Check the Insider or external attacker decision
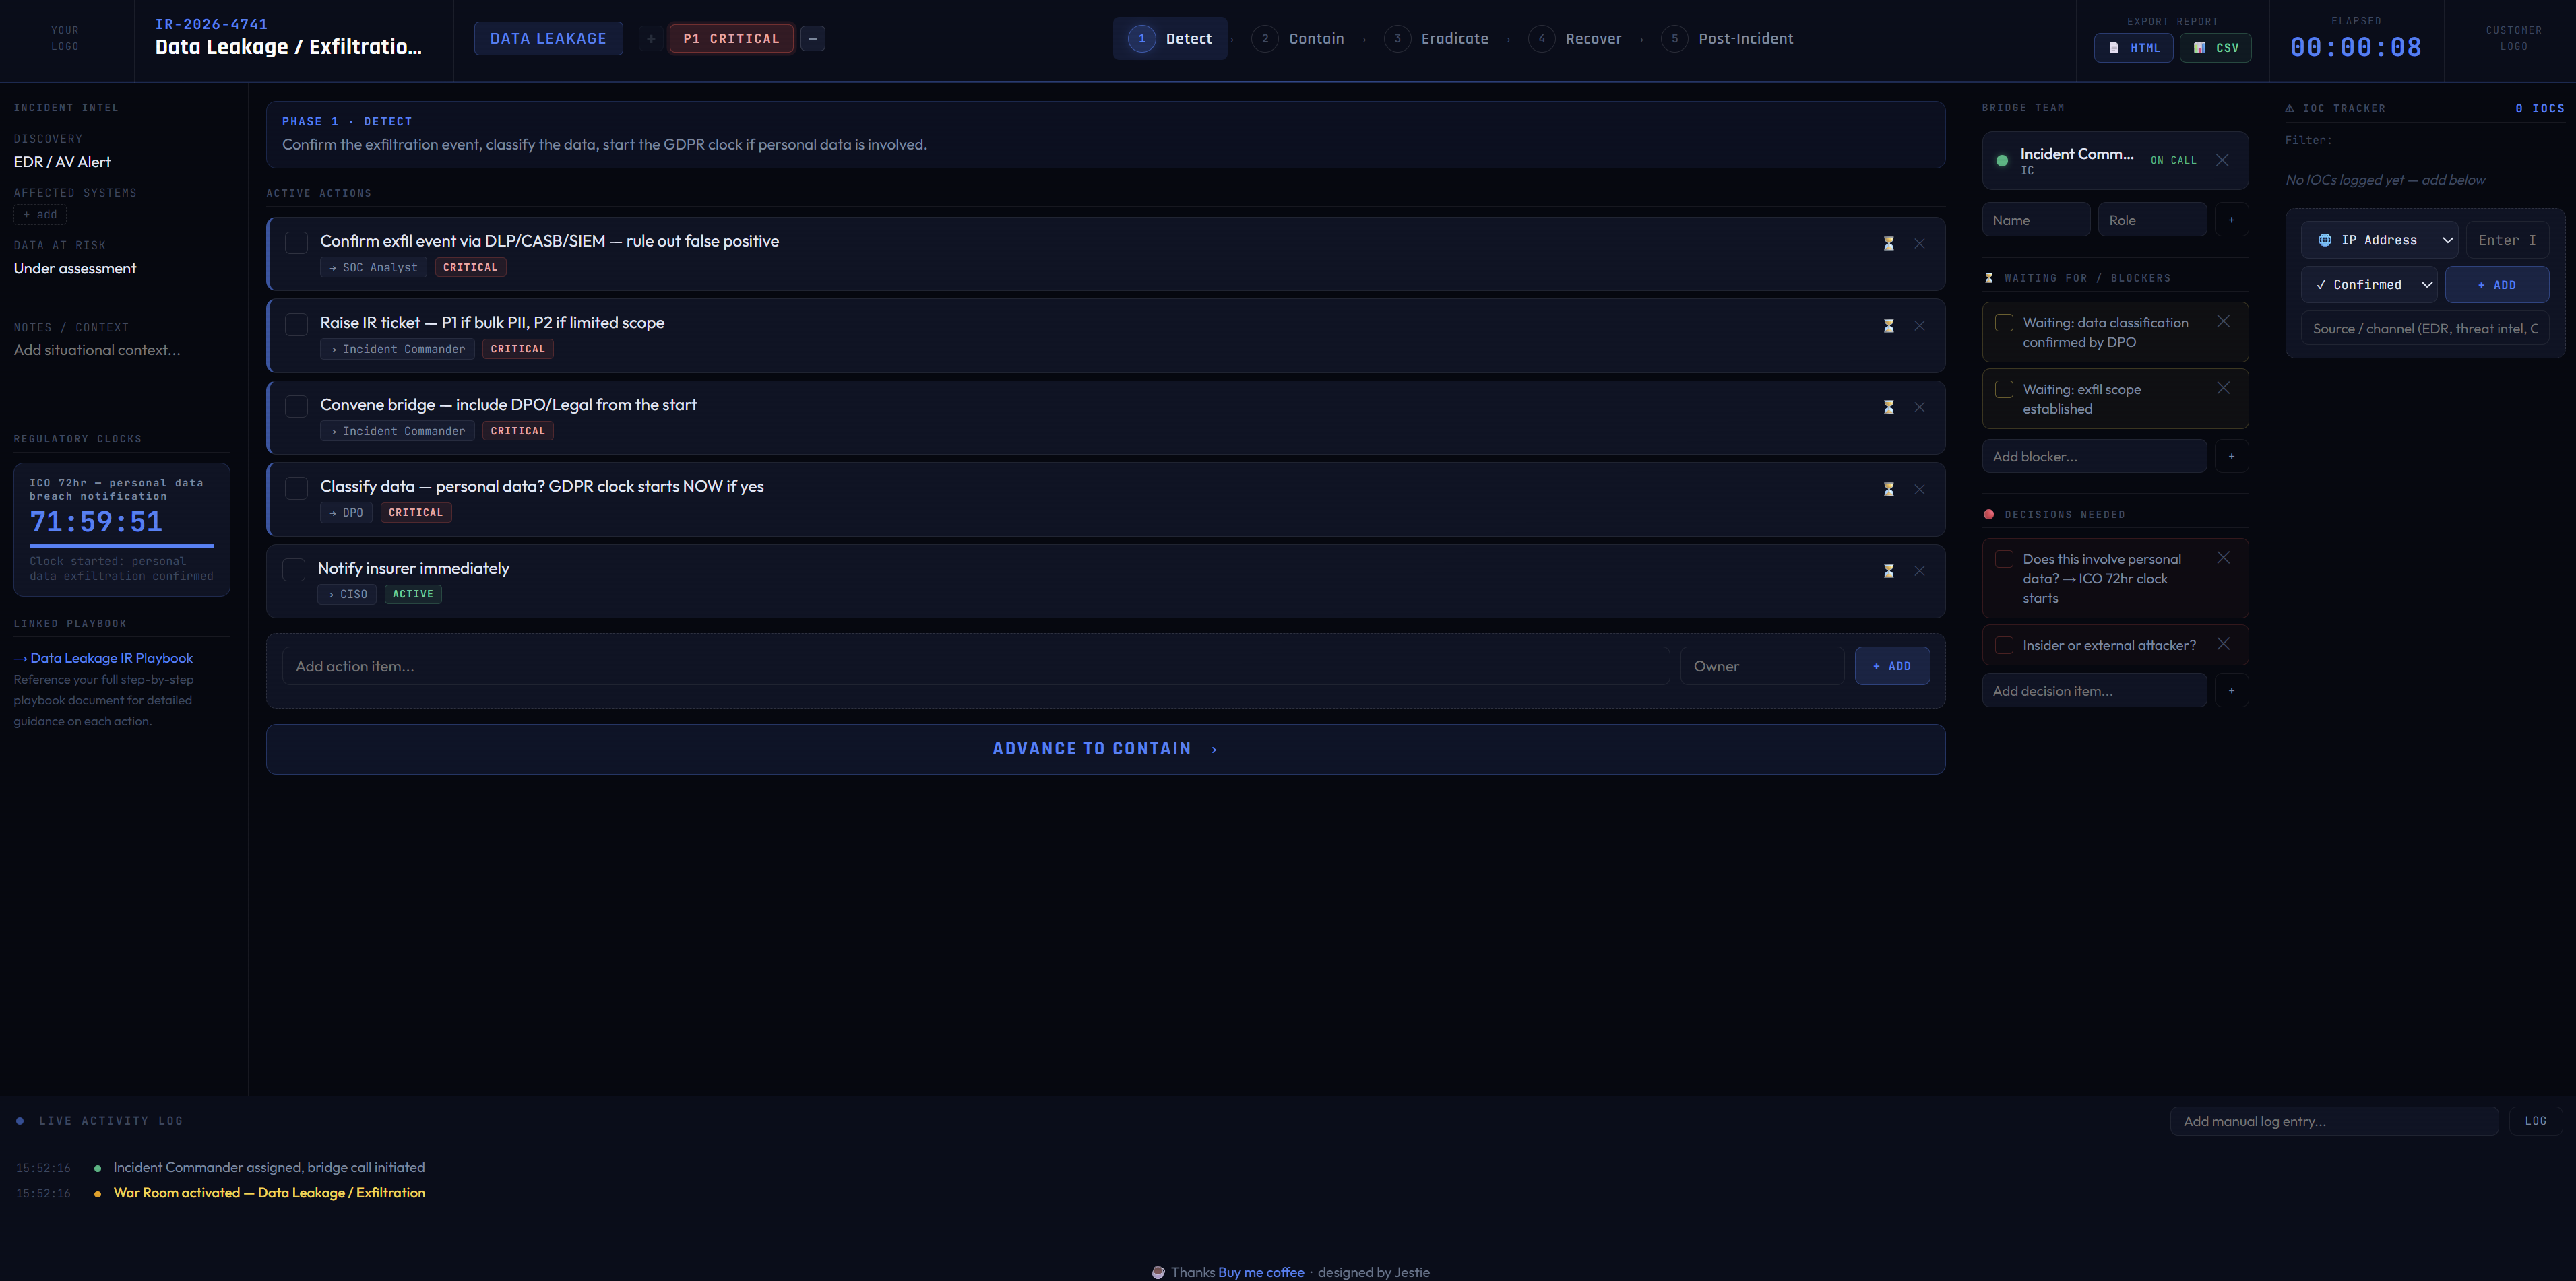 pyautogui.click(x=2004, y=645)
